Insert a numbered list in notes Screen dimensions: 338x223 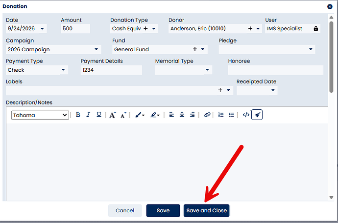click(x=221, y=115)
